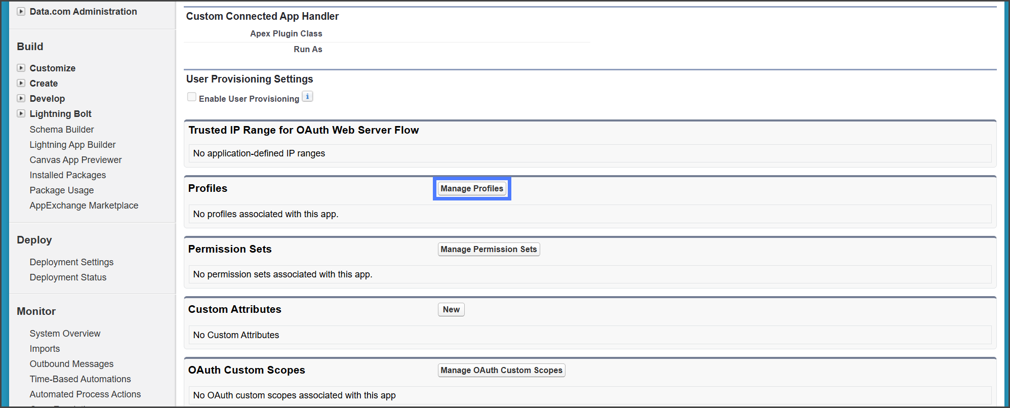1010x408 pixels.
Task: Open Manage OAuth Custom Scopes
Action: (501, 370)
